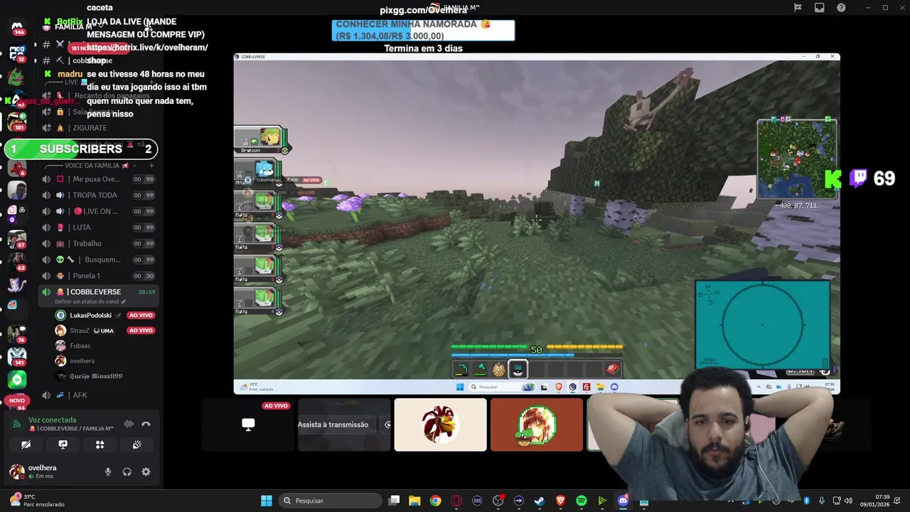Mute the microphone next to ovelhera
The image size is (910, 512).
tap(108, 471)
